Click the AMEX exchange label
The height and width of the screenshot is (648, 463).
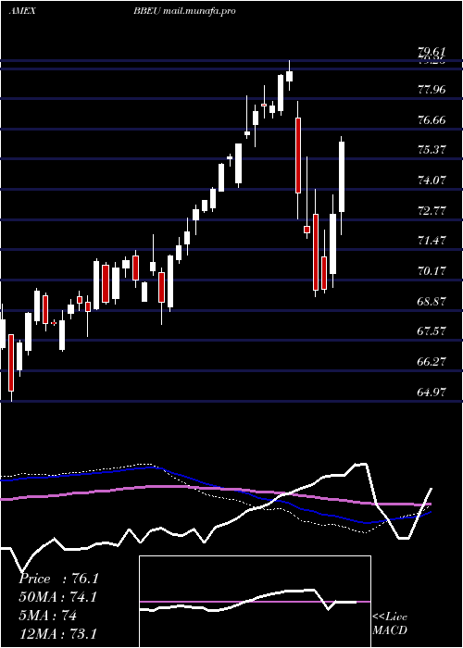22,11
